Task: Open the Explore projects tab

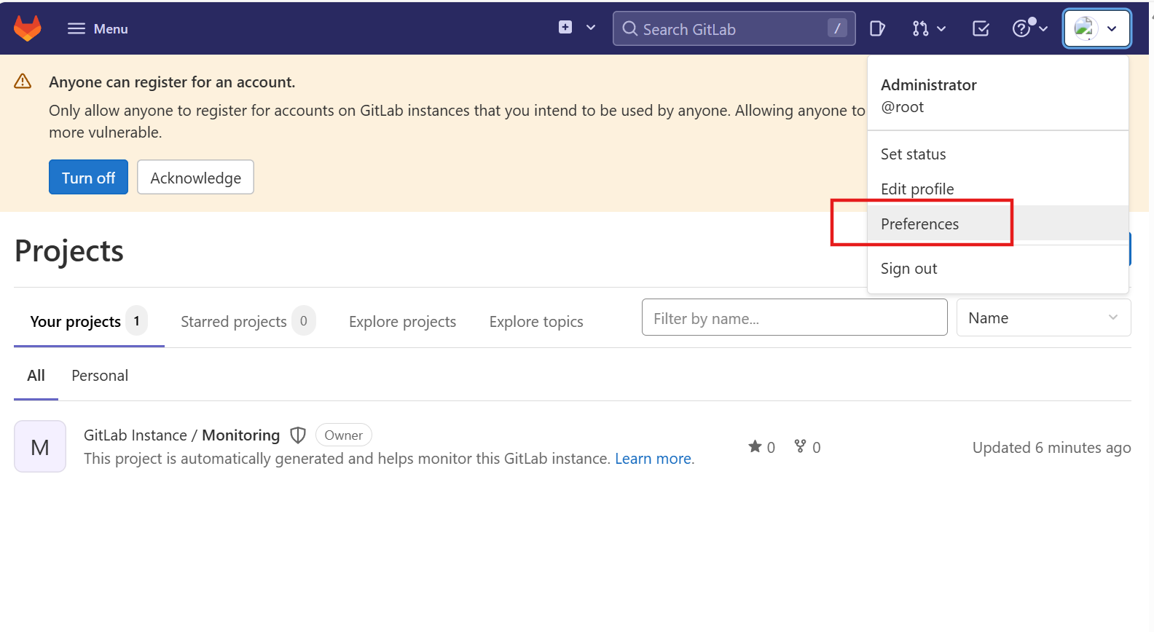Action: [x=402, y=321]
